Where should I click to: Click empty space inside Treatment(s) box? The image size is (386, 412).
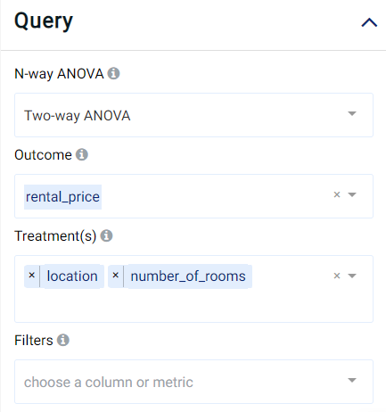(193, 306)
